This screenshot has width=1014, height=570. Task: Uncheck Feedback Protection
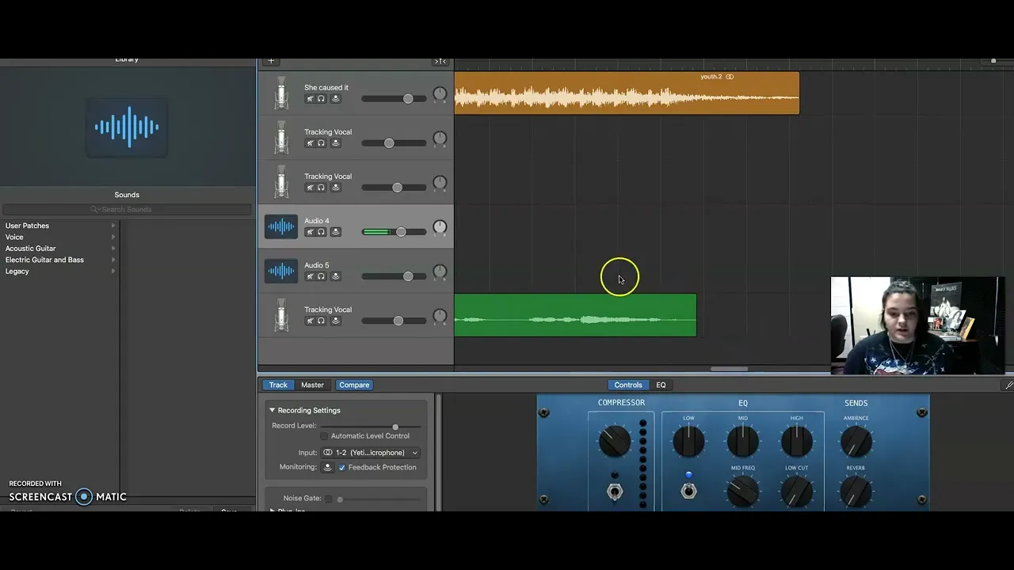342,468
